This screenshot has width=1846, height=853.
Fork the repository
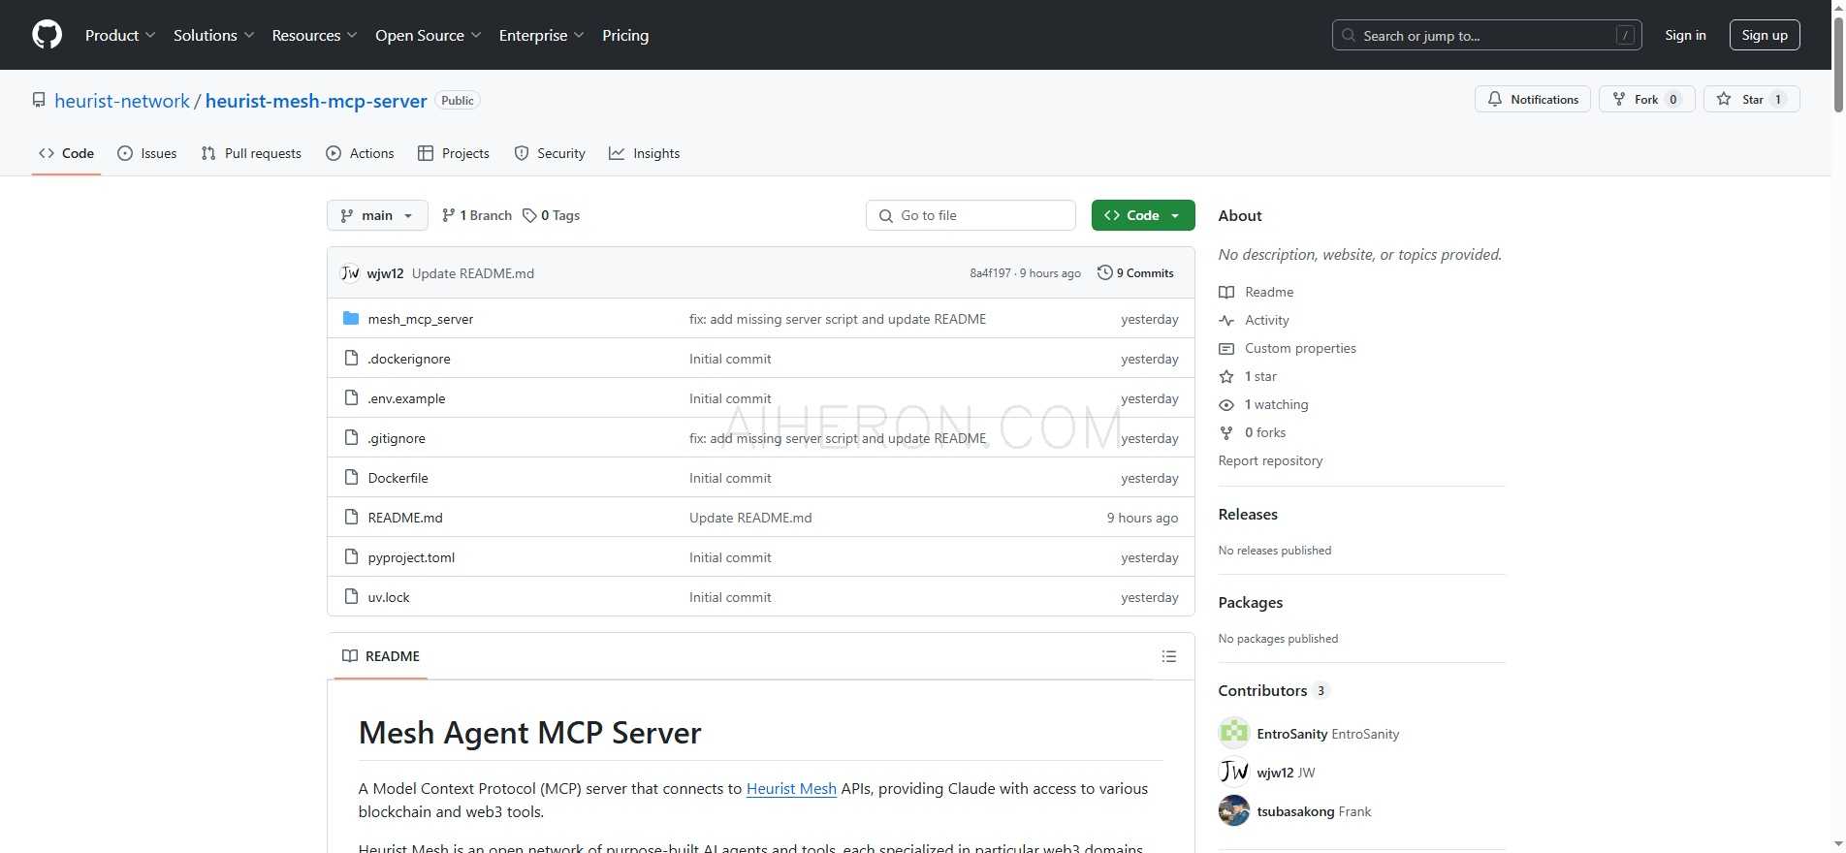pyautogui.click(x=1646, y=99)
